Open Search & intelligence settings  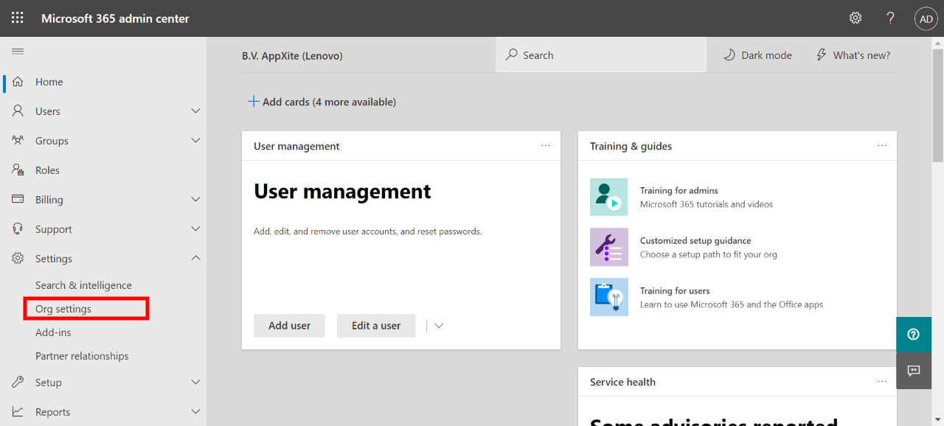(83, 285)
